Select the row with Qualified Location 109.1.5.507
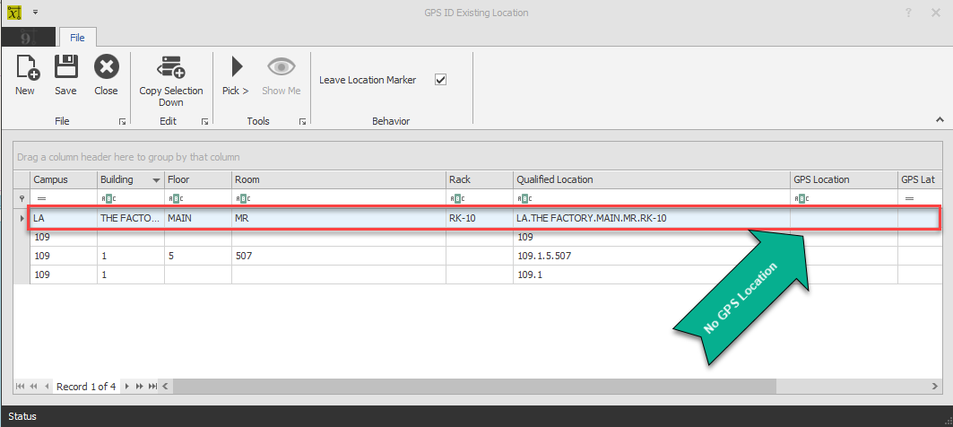 [543, 256]
